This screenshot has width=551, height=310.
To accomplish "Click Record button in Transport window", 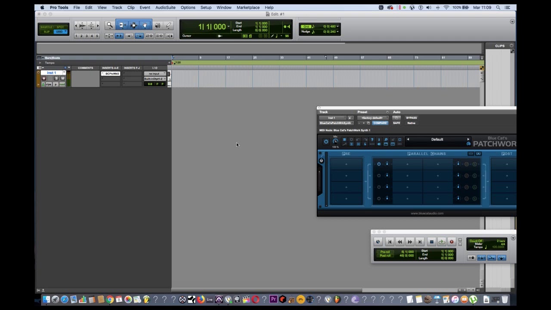I will pyautogui.click(x=452, y=242).
